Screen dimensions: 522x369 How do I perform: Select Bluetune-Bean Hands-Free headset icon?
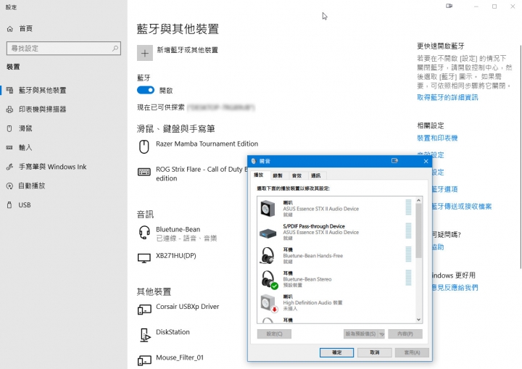268,256
